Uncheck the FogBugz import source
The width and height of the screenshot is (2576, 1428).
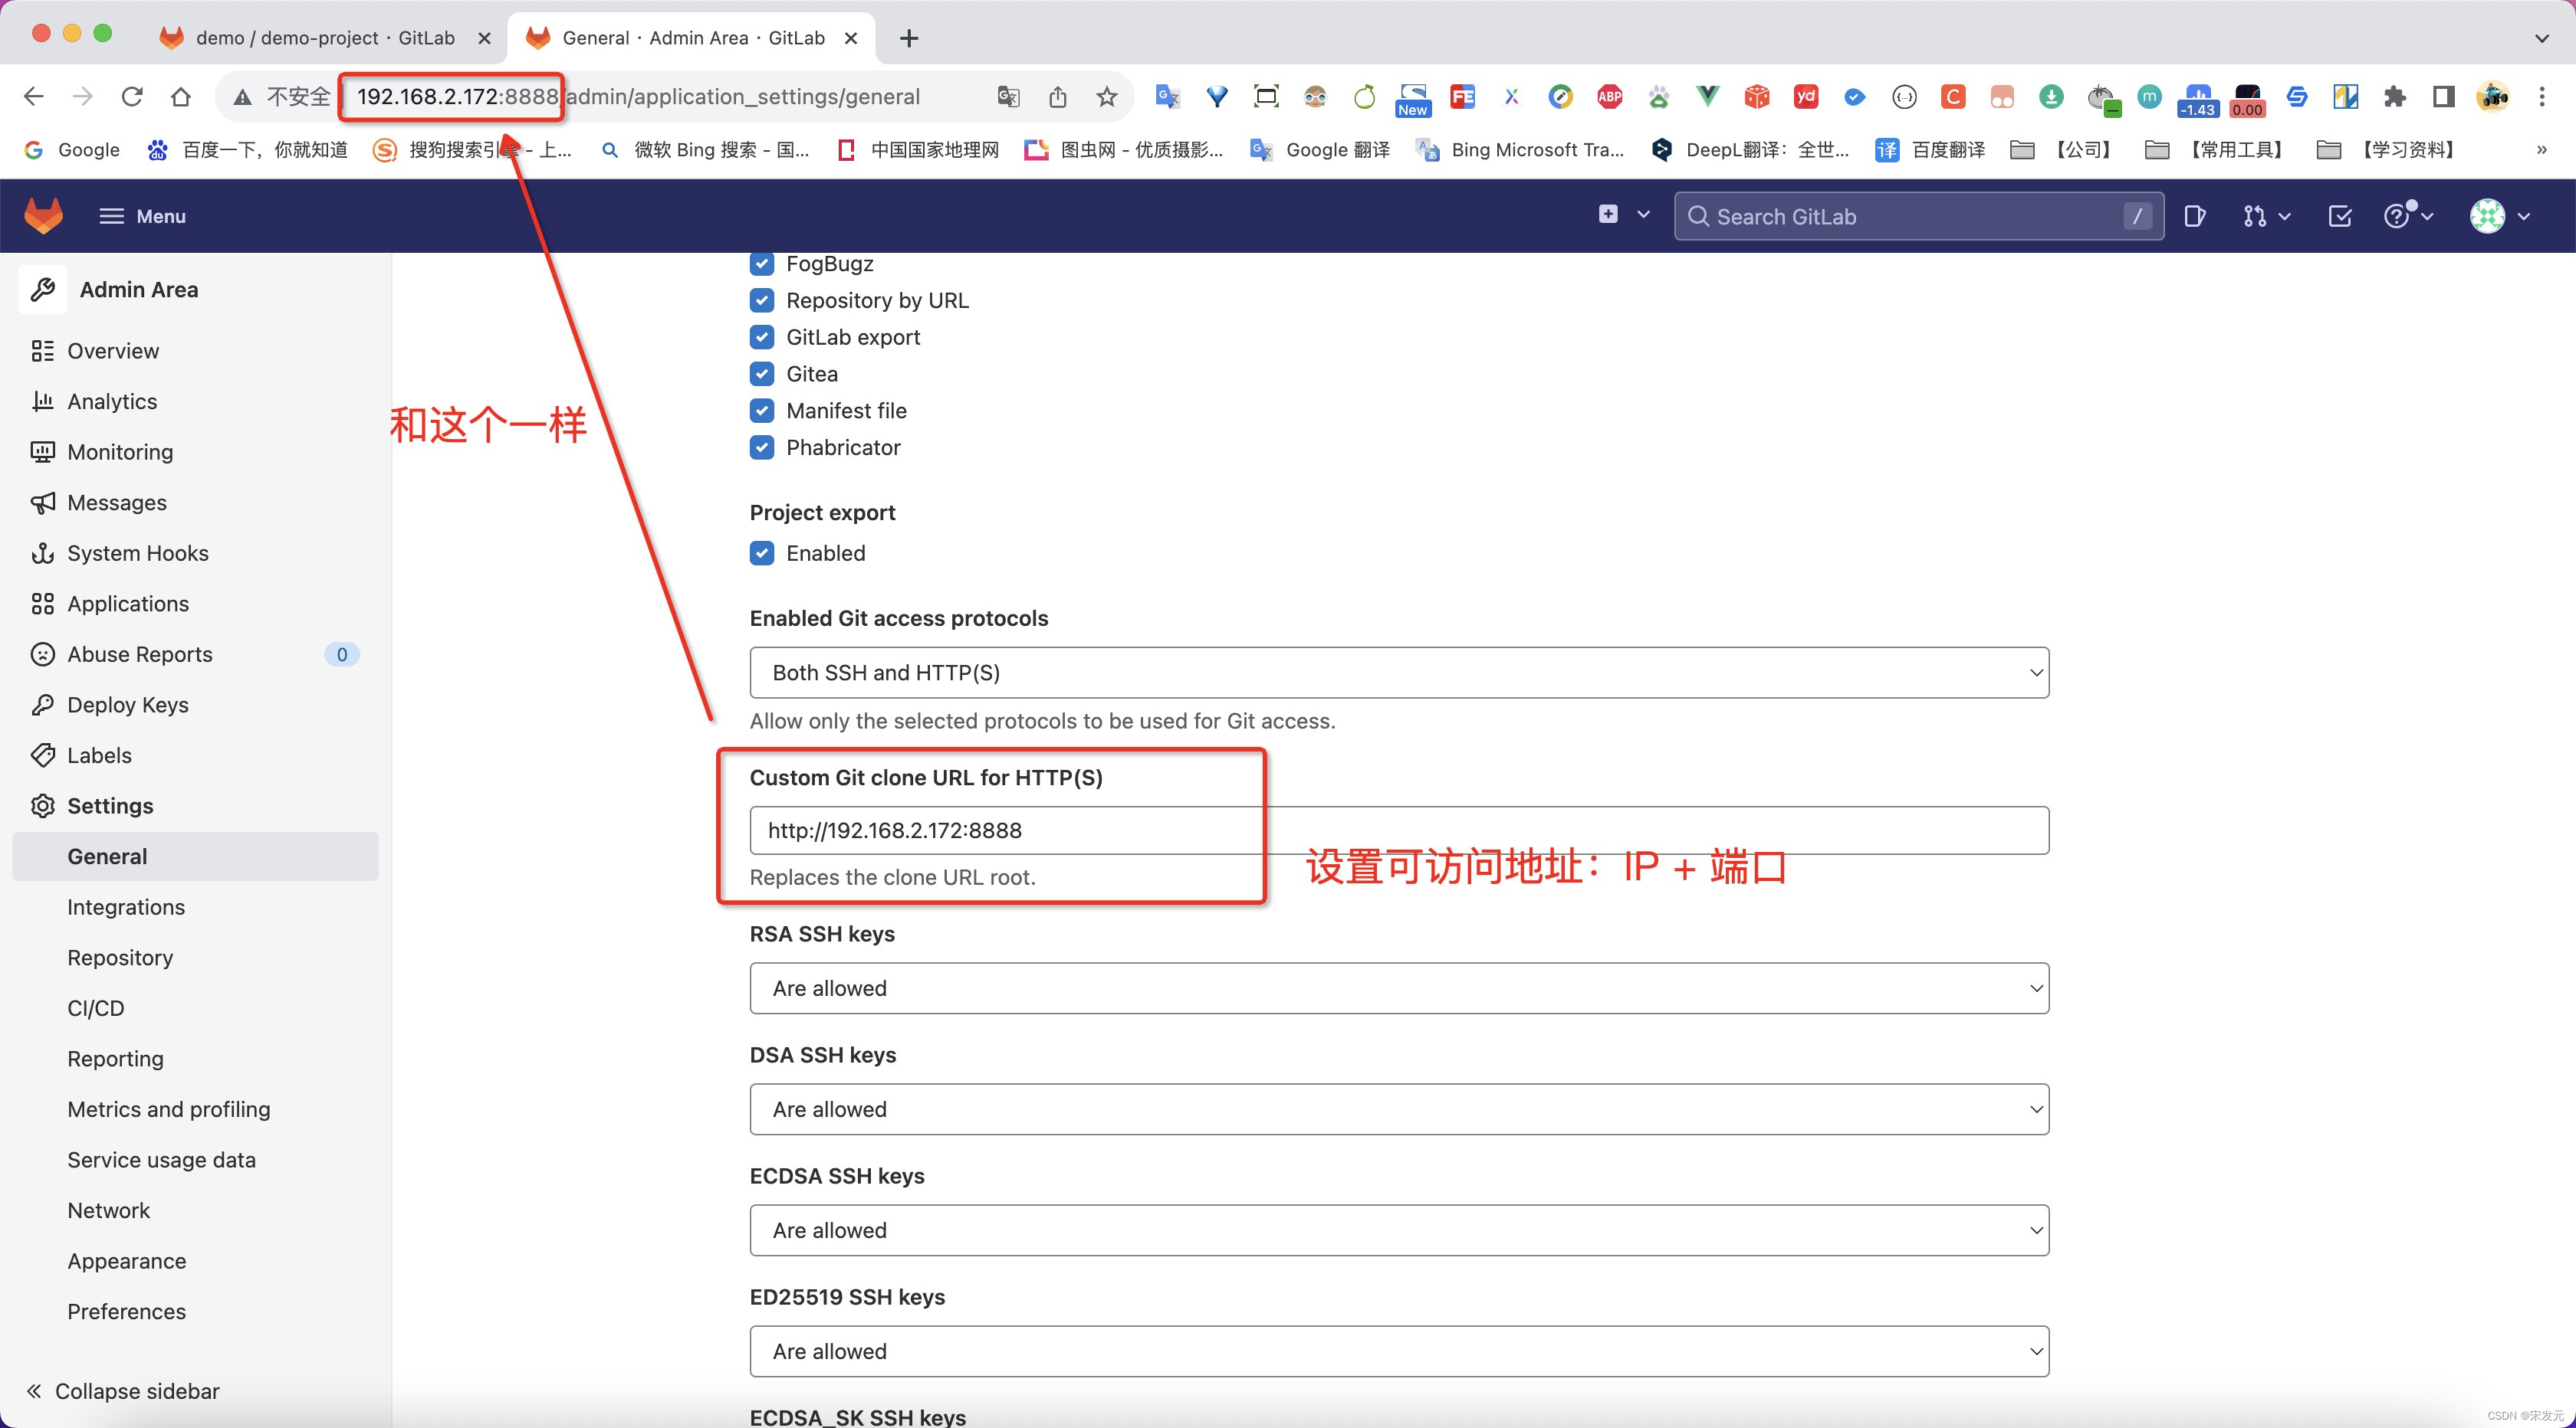[x=762, y=264]
